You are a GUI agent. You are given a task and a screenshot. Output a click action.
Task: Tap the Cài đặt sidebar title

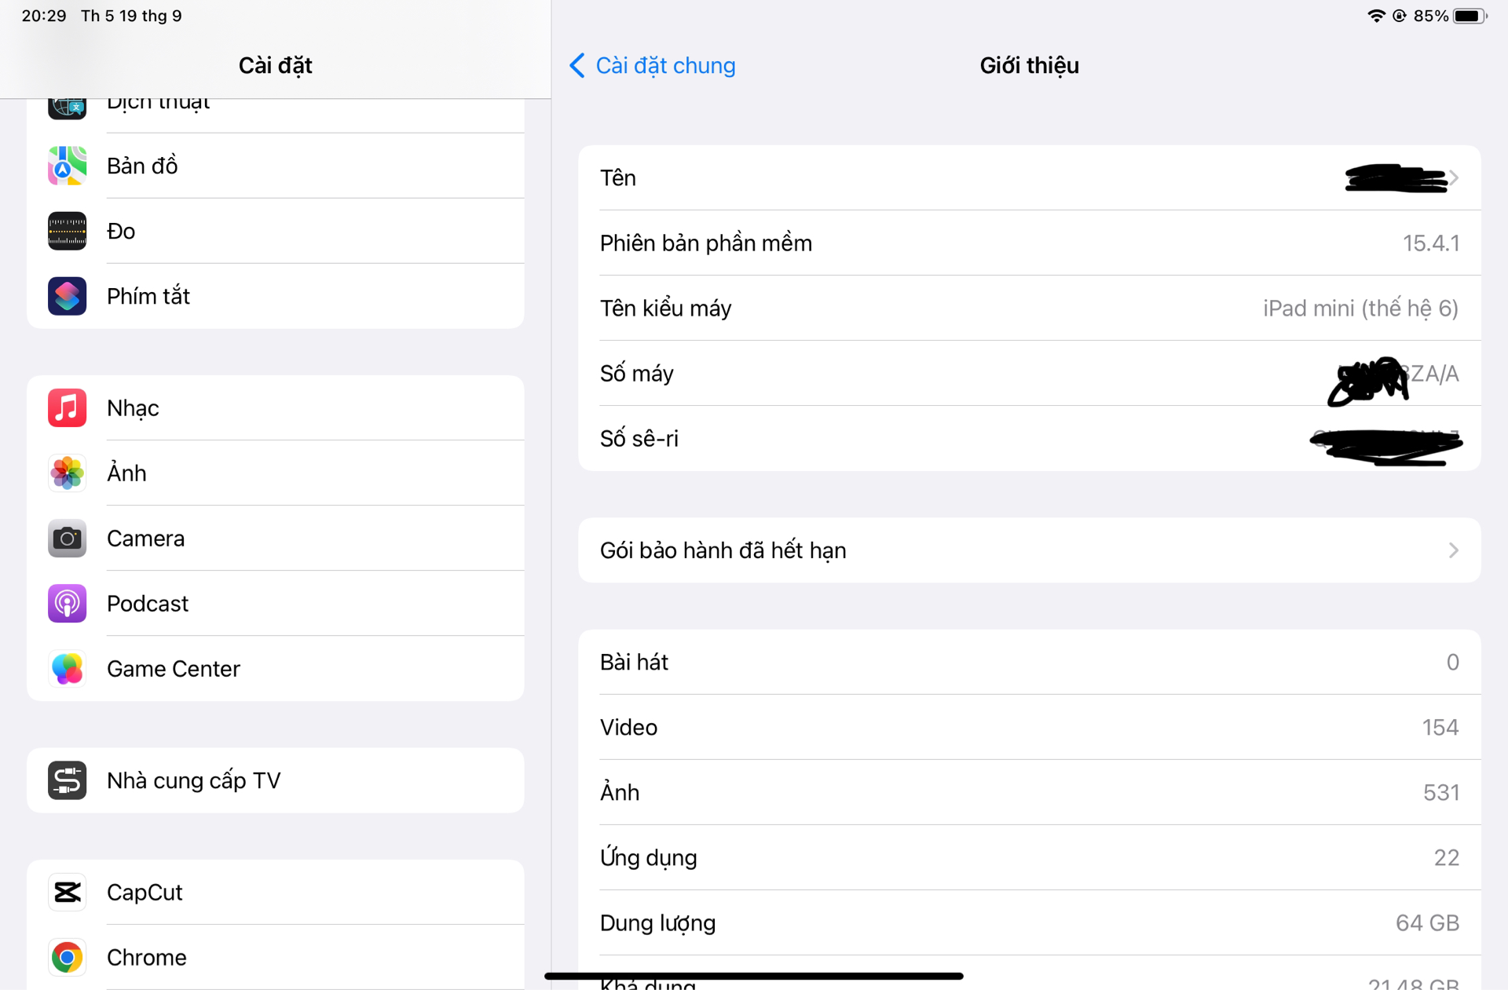(x=276, y=65)
